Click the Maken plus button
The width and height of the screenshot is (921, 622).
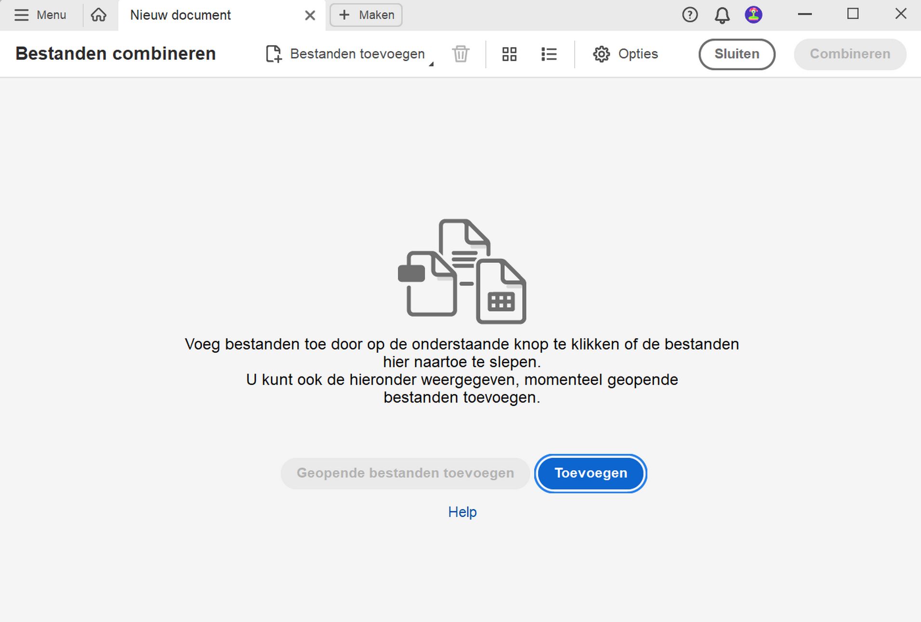click(x=366, y=15)
